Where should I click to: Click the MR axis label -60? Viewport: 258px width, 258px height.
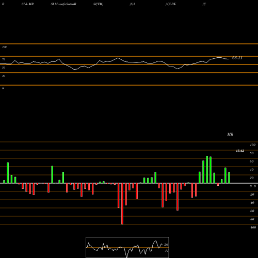pos(252,211)
